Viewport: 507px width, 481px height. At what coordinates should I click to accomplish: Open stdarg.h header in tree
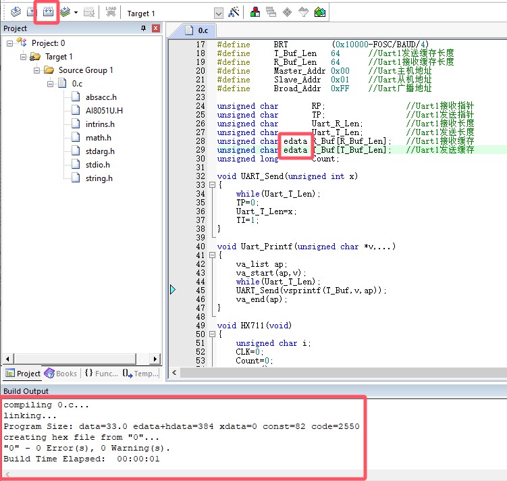[100, 151]
